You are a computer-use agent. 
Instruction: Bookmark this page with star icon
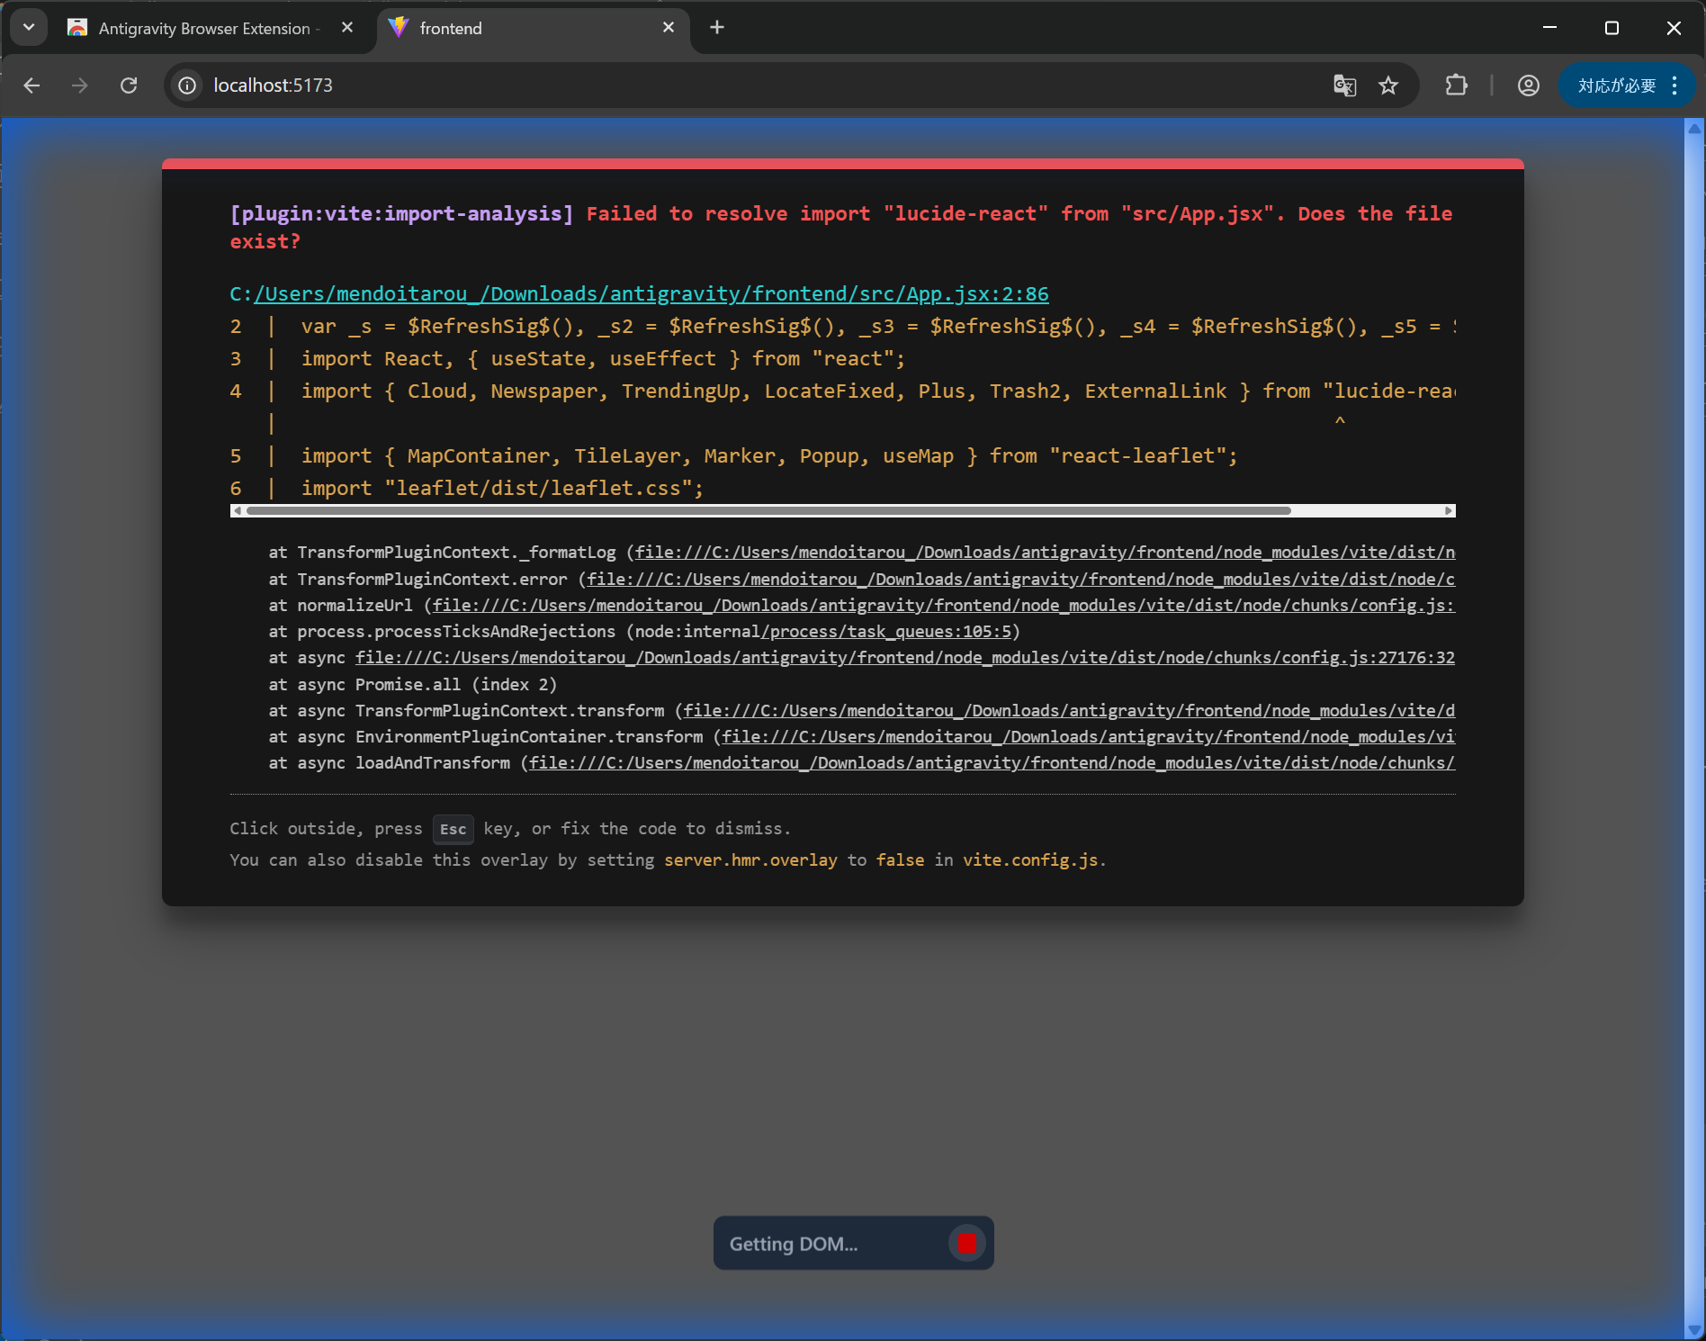pyautogui.click(x=1389, y=85)
